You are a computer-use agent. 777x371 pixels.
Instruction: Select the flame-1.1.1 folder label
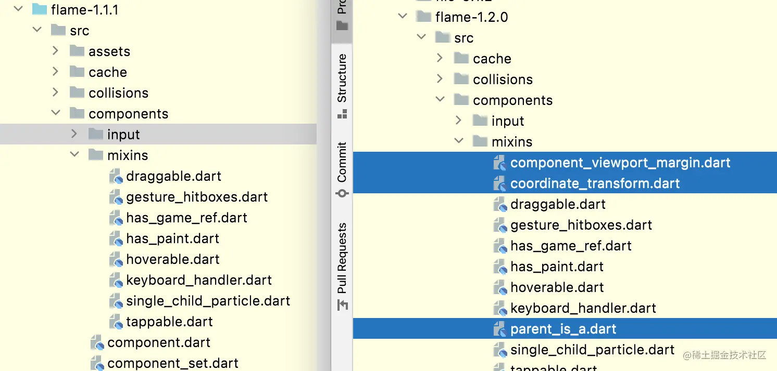(84, 9)
